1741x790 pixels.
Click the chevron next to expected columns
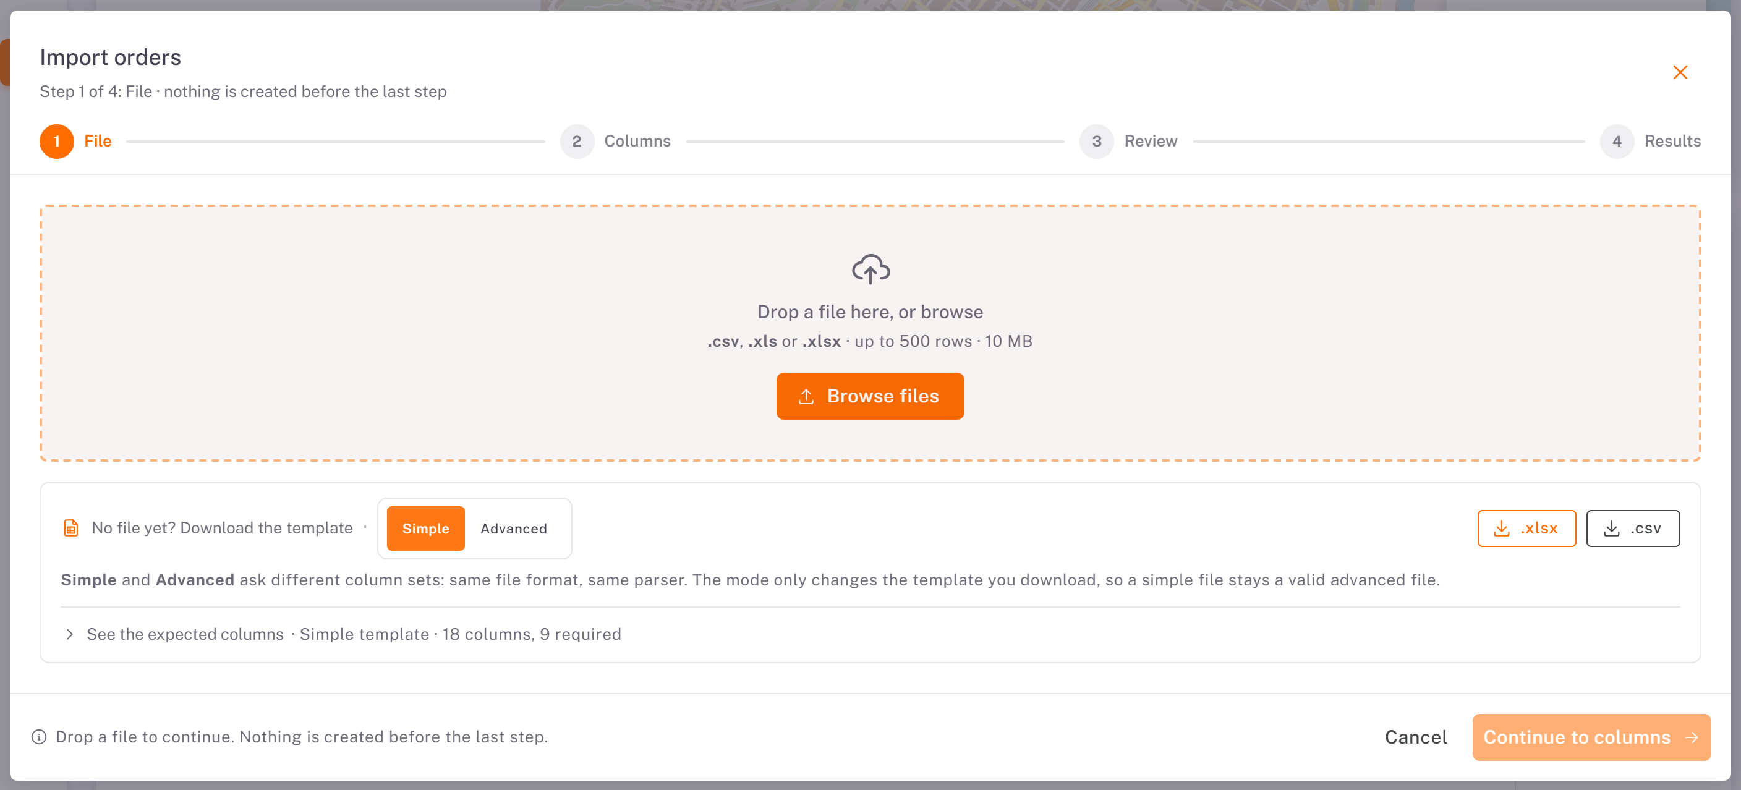[x=70, y=634]
